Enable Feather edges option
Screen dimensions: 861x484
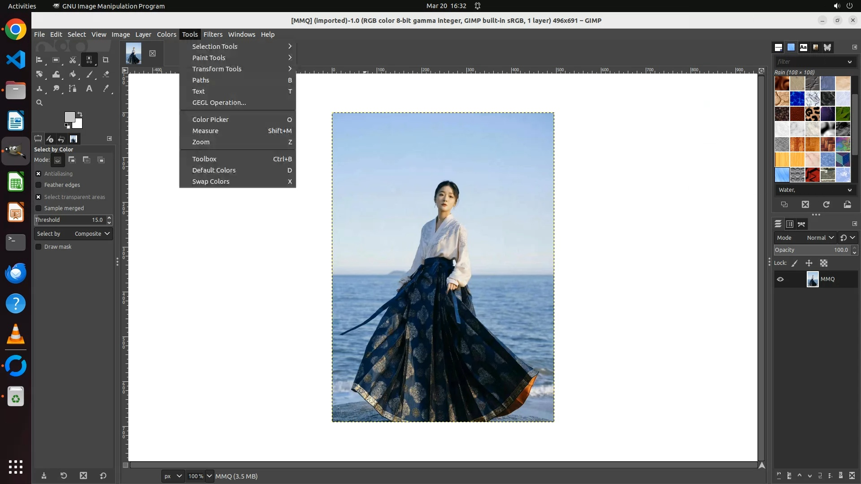[39, 185]
